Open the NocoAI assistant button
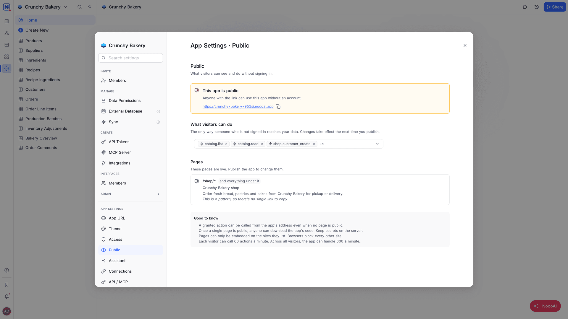This screenshot has height=319, width=568. point(545,306)
